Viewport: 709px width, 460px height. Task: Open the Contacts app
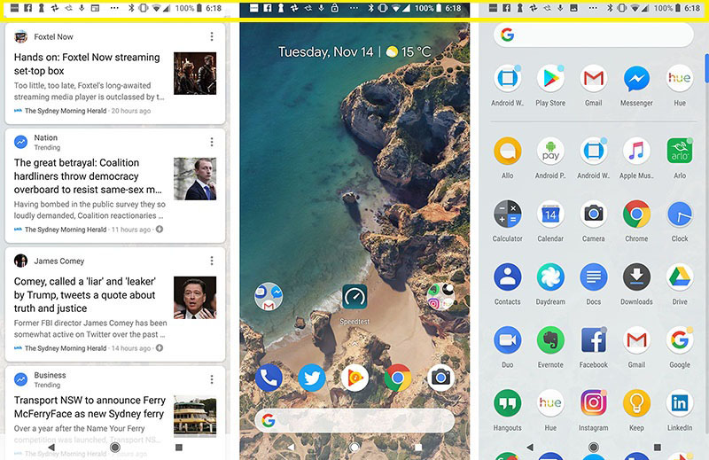pyautogui.click(x=507, y=277)
